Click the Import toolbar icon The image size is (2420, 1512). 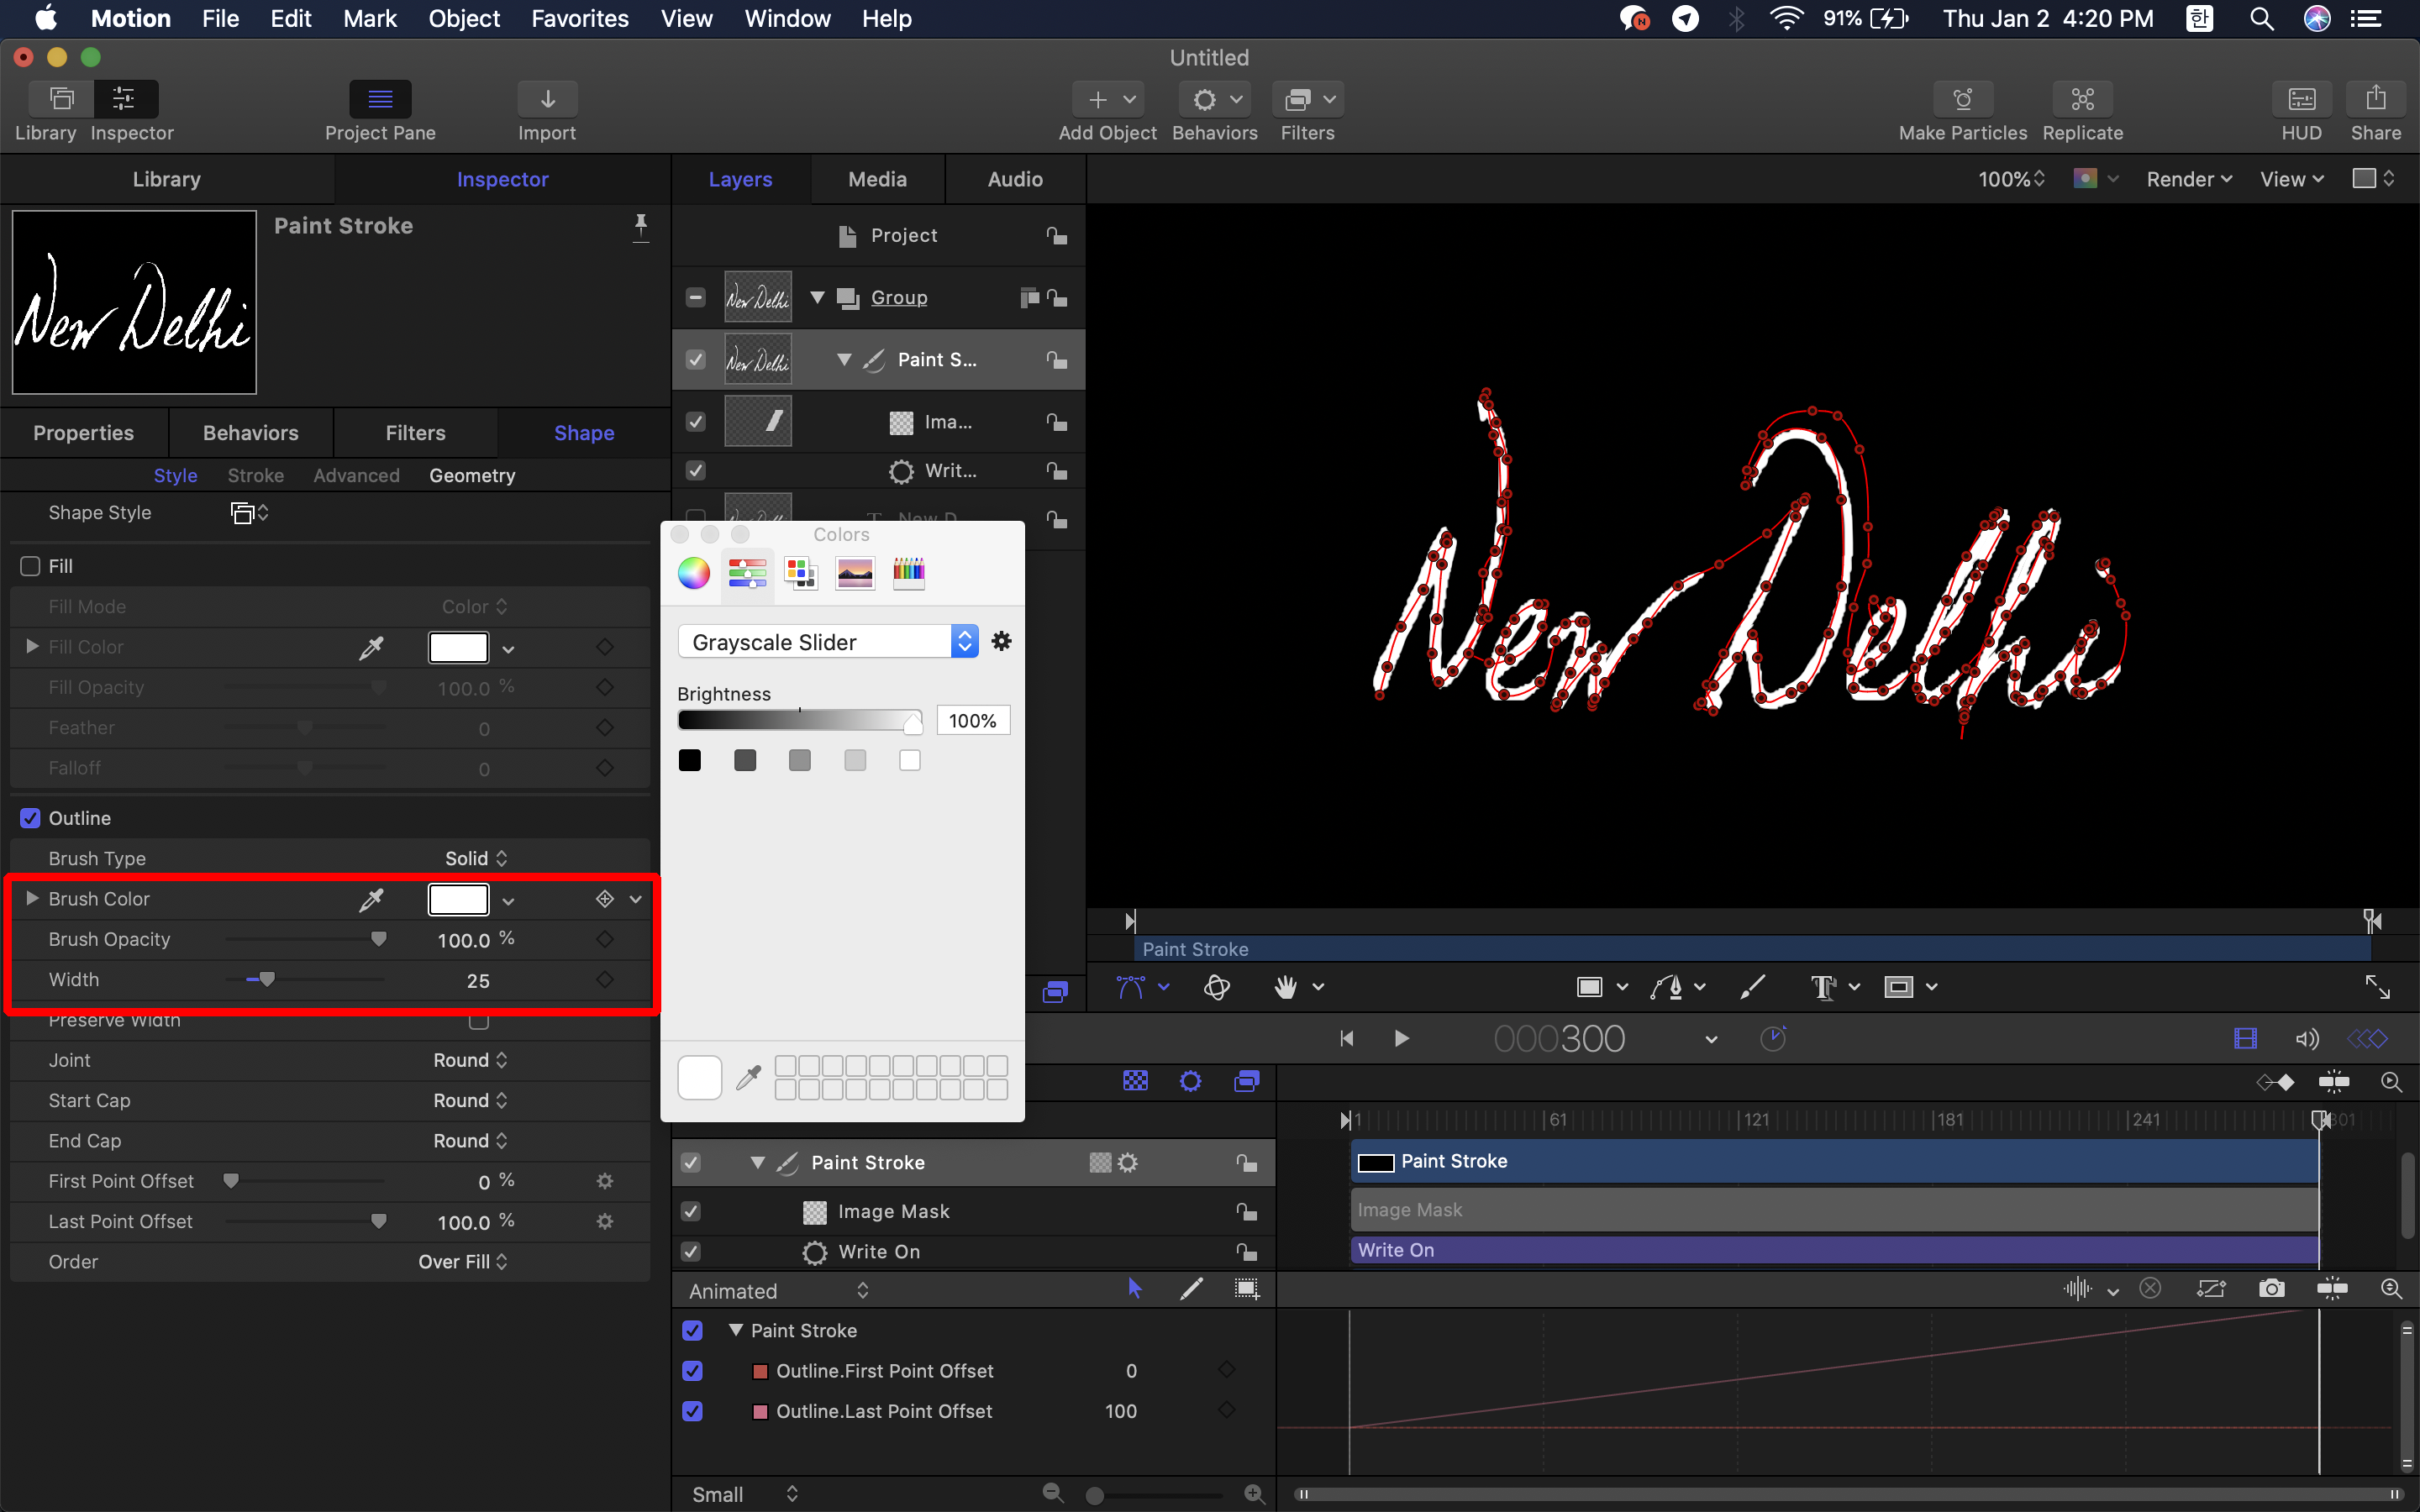point(547,99)
